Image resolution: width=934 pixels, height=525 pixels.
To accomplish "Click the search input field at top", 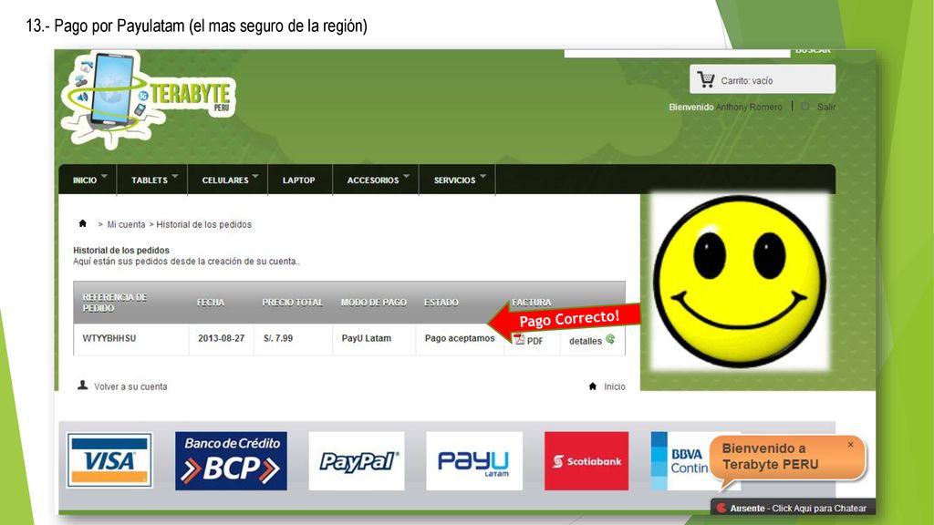I will 678,53.
